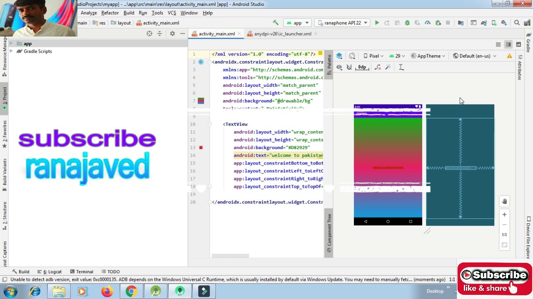Open the Default (en-us) locale dropdown
Viewport: 533px width, 299px height.
(x=475, y=56)
